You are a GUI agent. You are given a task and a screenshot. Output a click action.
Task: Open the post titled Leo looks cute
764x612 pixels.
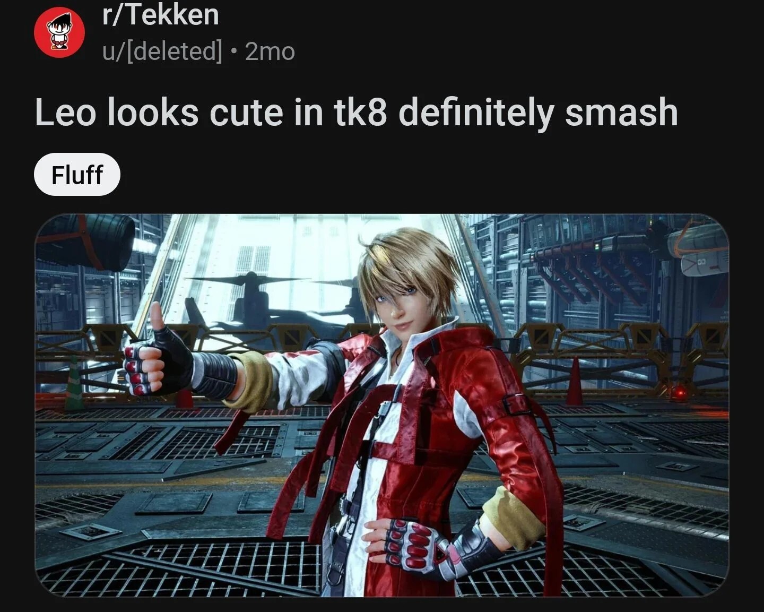point(356,113)
